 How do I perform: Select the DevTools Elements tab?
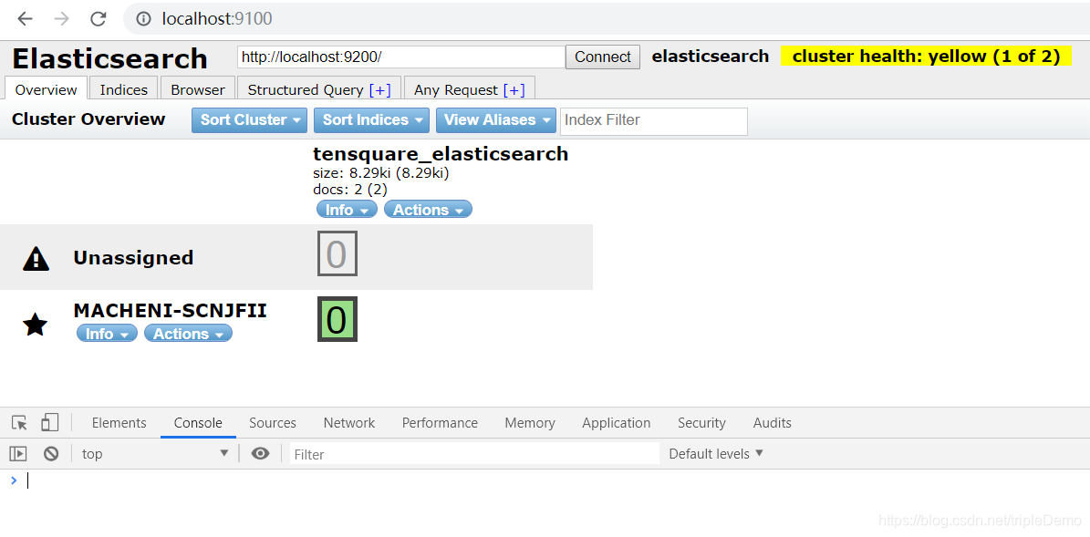(x=119, y=422)
